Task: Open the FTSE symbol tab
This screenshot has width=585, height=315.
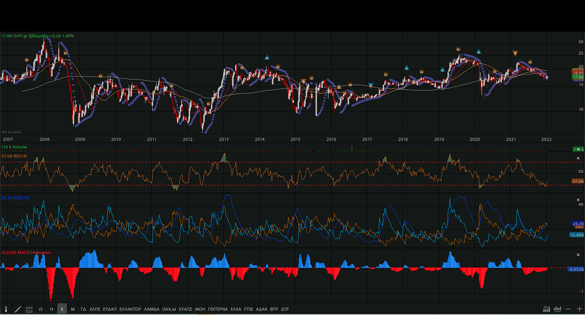Action: pyautogui.click(x=248, y=309)
